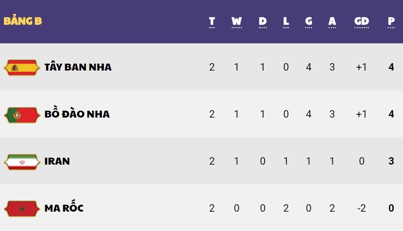Screen dimensions: 403x231
Task: Select the Ma Rốc team name
Action: point(64,208)
